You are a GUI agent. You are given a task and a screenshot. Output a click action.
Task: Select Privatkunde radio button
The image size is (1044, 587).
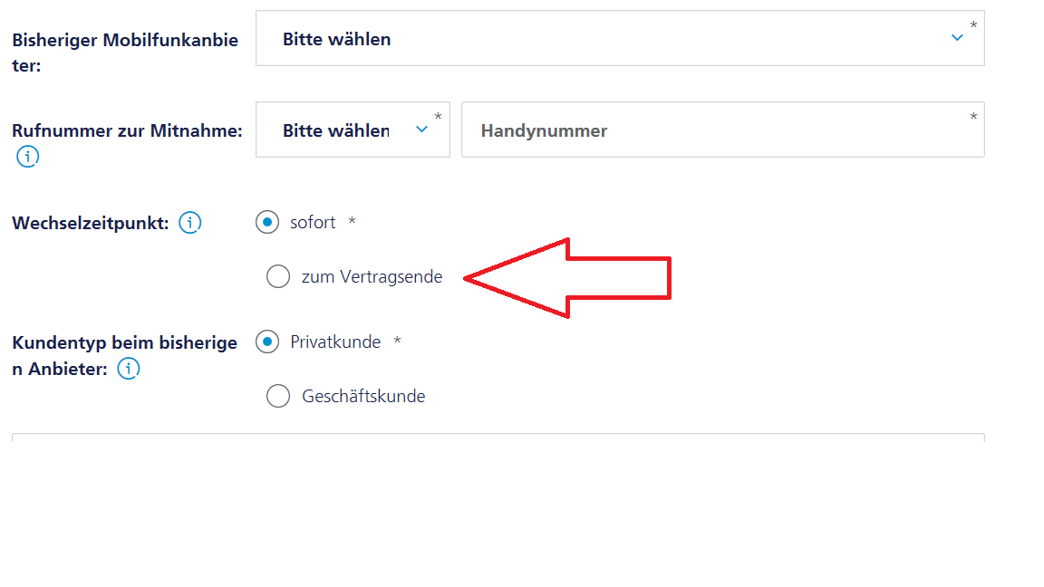[x=267, y=342]
